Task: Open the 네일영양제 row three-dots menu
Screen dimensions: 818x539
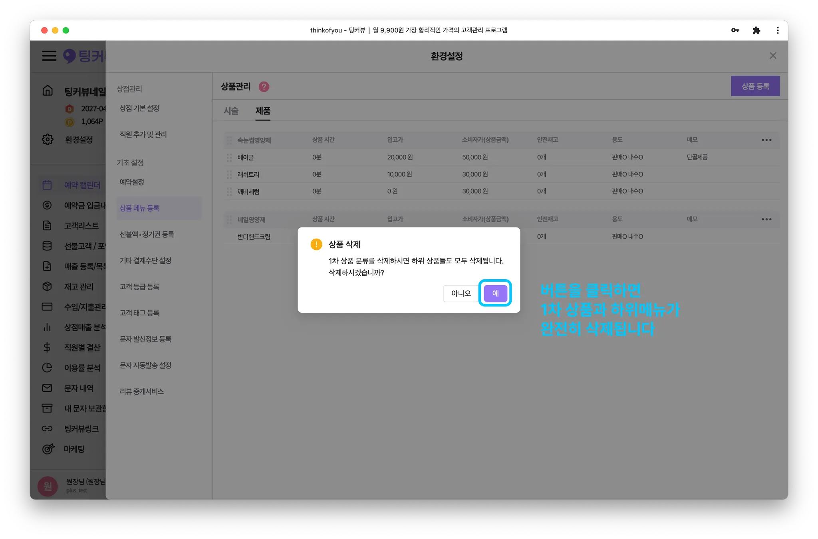Action: click(766, 219)
